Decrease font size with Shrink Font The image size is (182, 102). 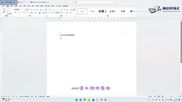34,10
